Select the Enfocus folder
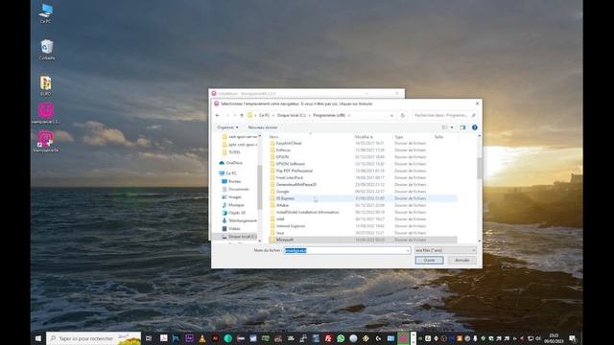 [x=283, y=150]
